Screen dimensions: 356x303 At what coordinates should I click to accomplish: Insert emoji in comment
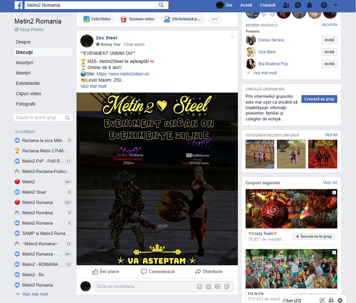[199, 287]
